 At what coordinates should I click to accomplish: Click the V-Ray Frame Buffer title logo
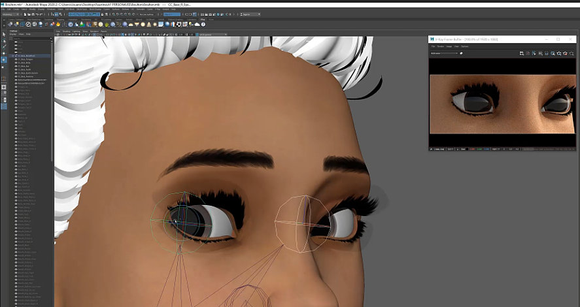[x=432, y=39]
